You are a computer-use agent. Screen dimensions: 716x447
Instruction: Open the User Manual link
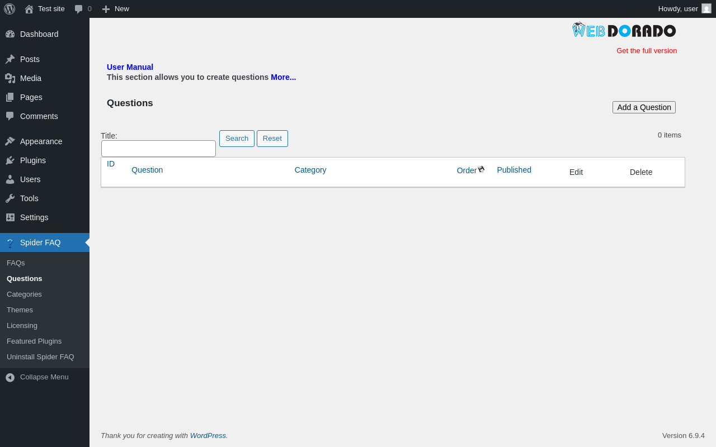(130, 67)
